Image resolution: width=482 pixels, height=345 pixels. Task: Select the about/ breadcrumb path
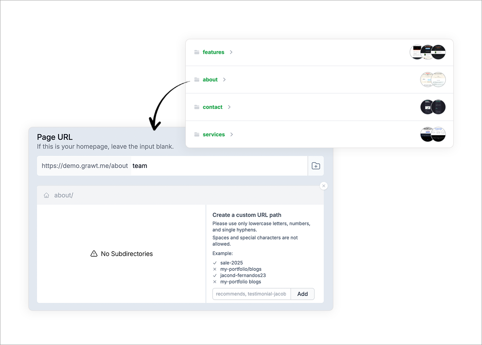(64, 196)
